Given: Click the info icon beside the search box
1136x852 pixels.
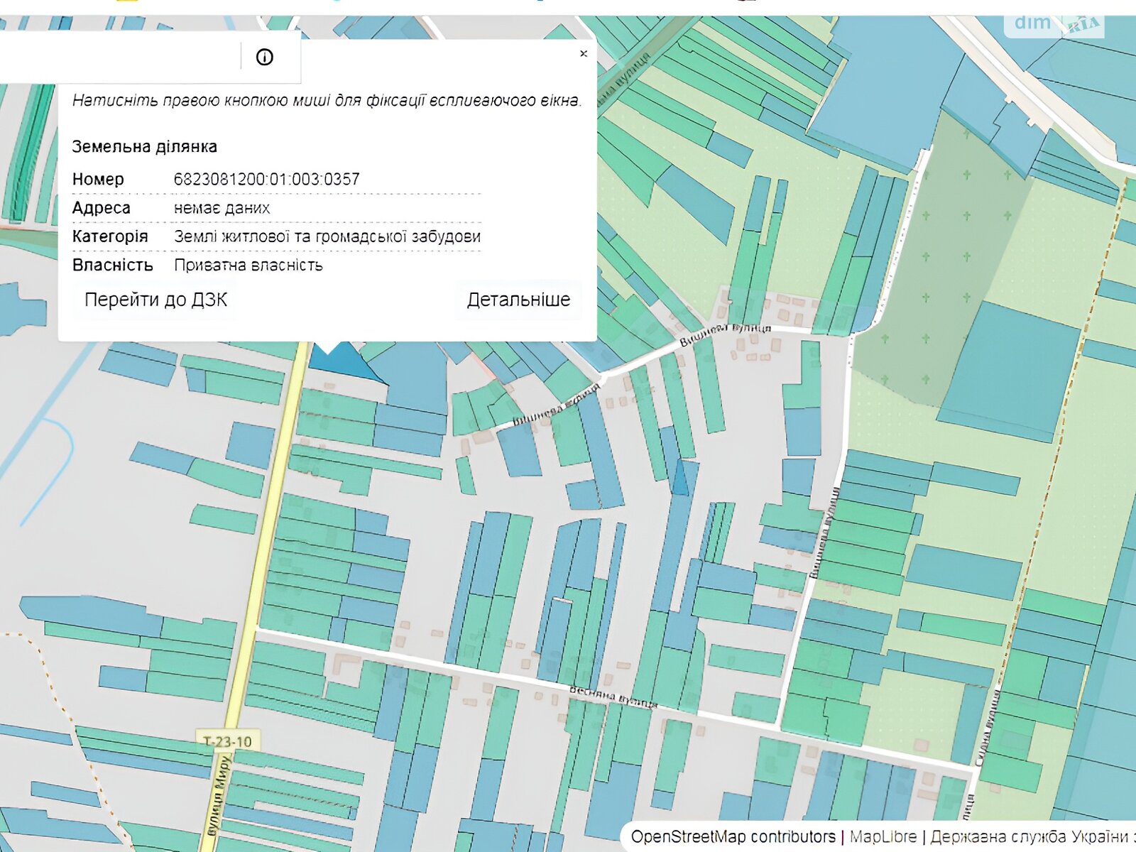Looking at the screenshot, I should point(264,57).
